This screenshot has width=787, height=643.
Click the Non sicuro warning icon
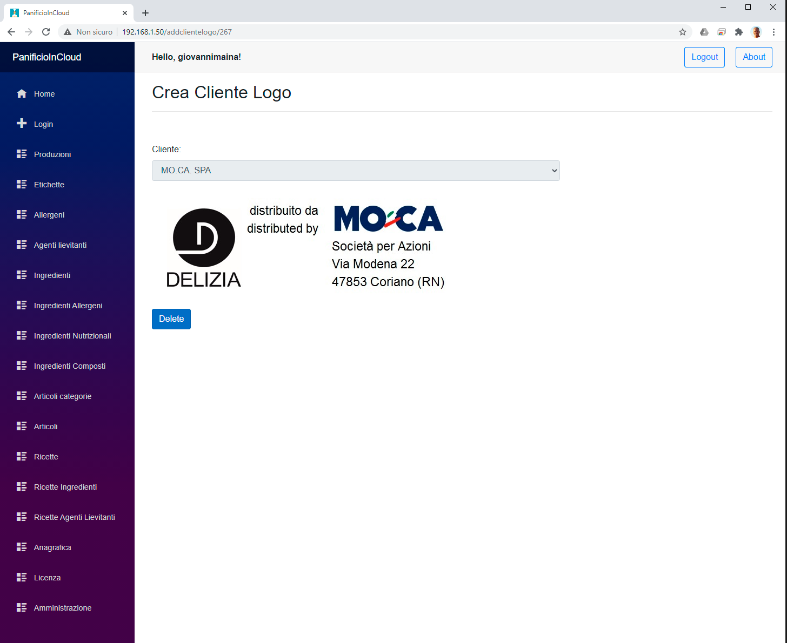coord(68,32)
